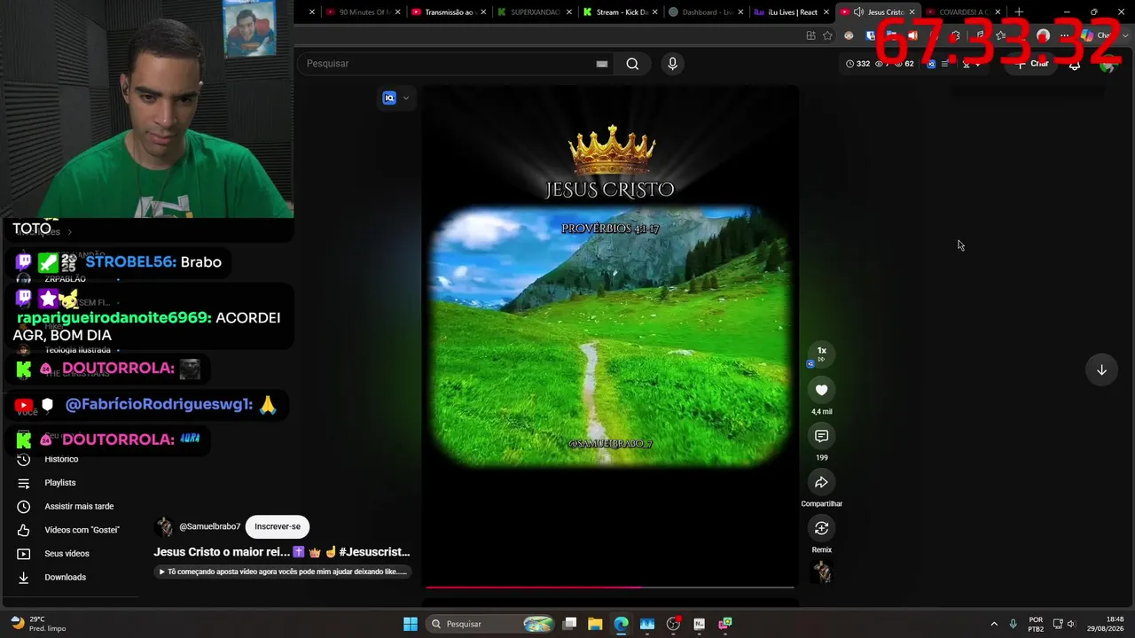
Task: Go to the next short using down arrow
Action: [1101, 370]
